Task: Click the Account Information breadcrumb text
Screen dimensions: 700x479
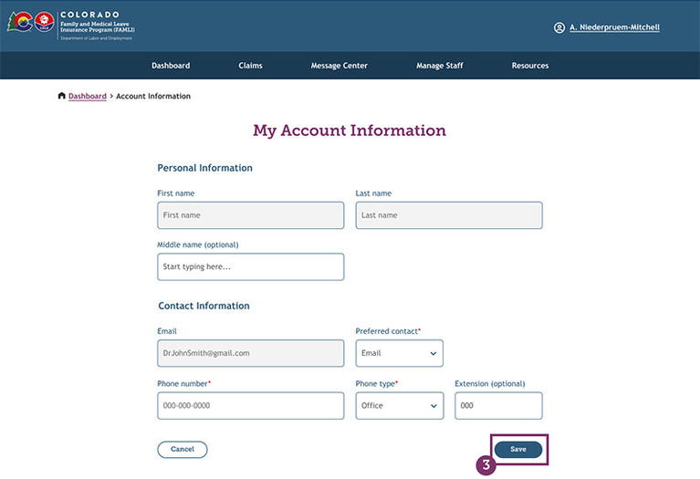Action: [x=153, y=96]
